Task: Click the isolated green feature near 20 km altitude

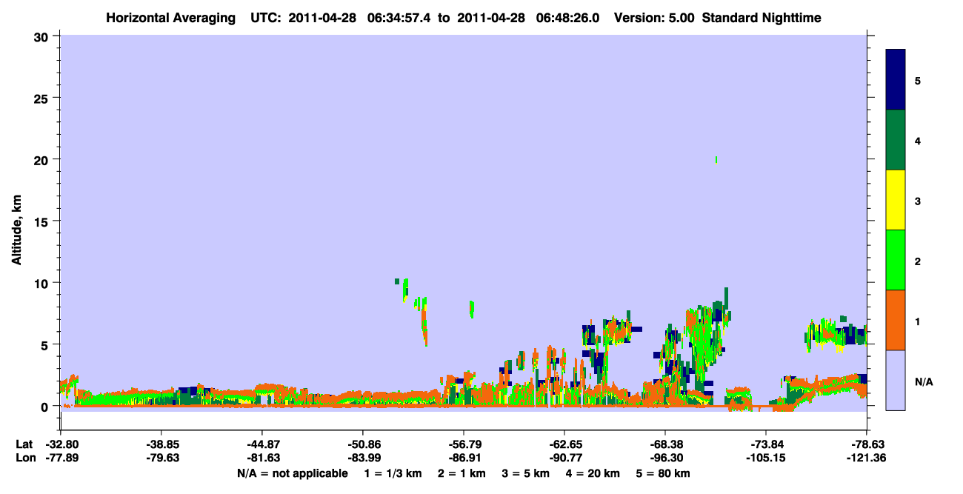Action: pyautogui.click(x=716, y=159)
